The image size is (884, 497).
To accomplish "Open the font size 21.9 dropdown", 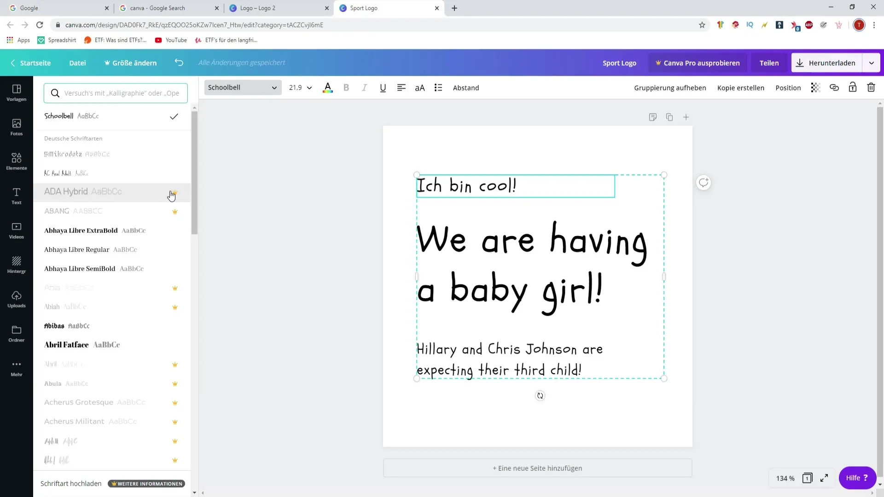I will tap(300, 87).
